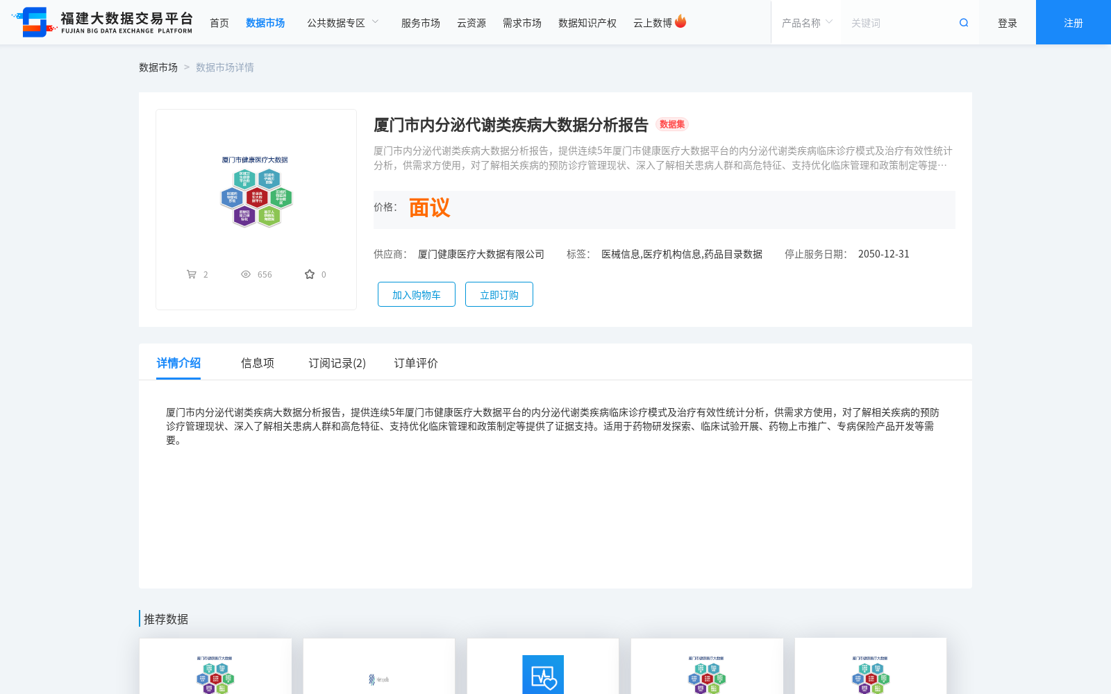Click the supplier name 厦门健康医疗大数据有限公司
1111x694 pixels.
click(481, 254)
